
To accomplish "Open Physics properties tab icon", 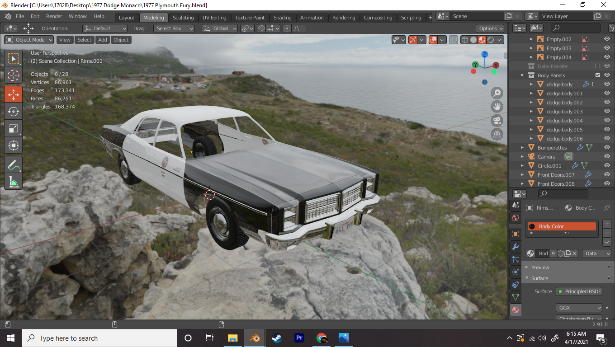I will pos(515,272).
